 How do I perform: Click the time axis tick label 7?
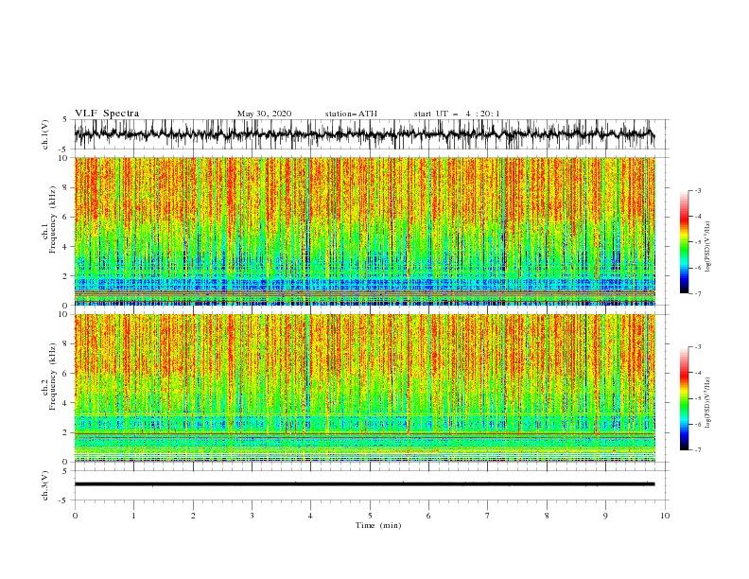[x=488, y=516]
